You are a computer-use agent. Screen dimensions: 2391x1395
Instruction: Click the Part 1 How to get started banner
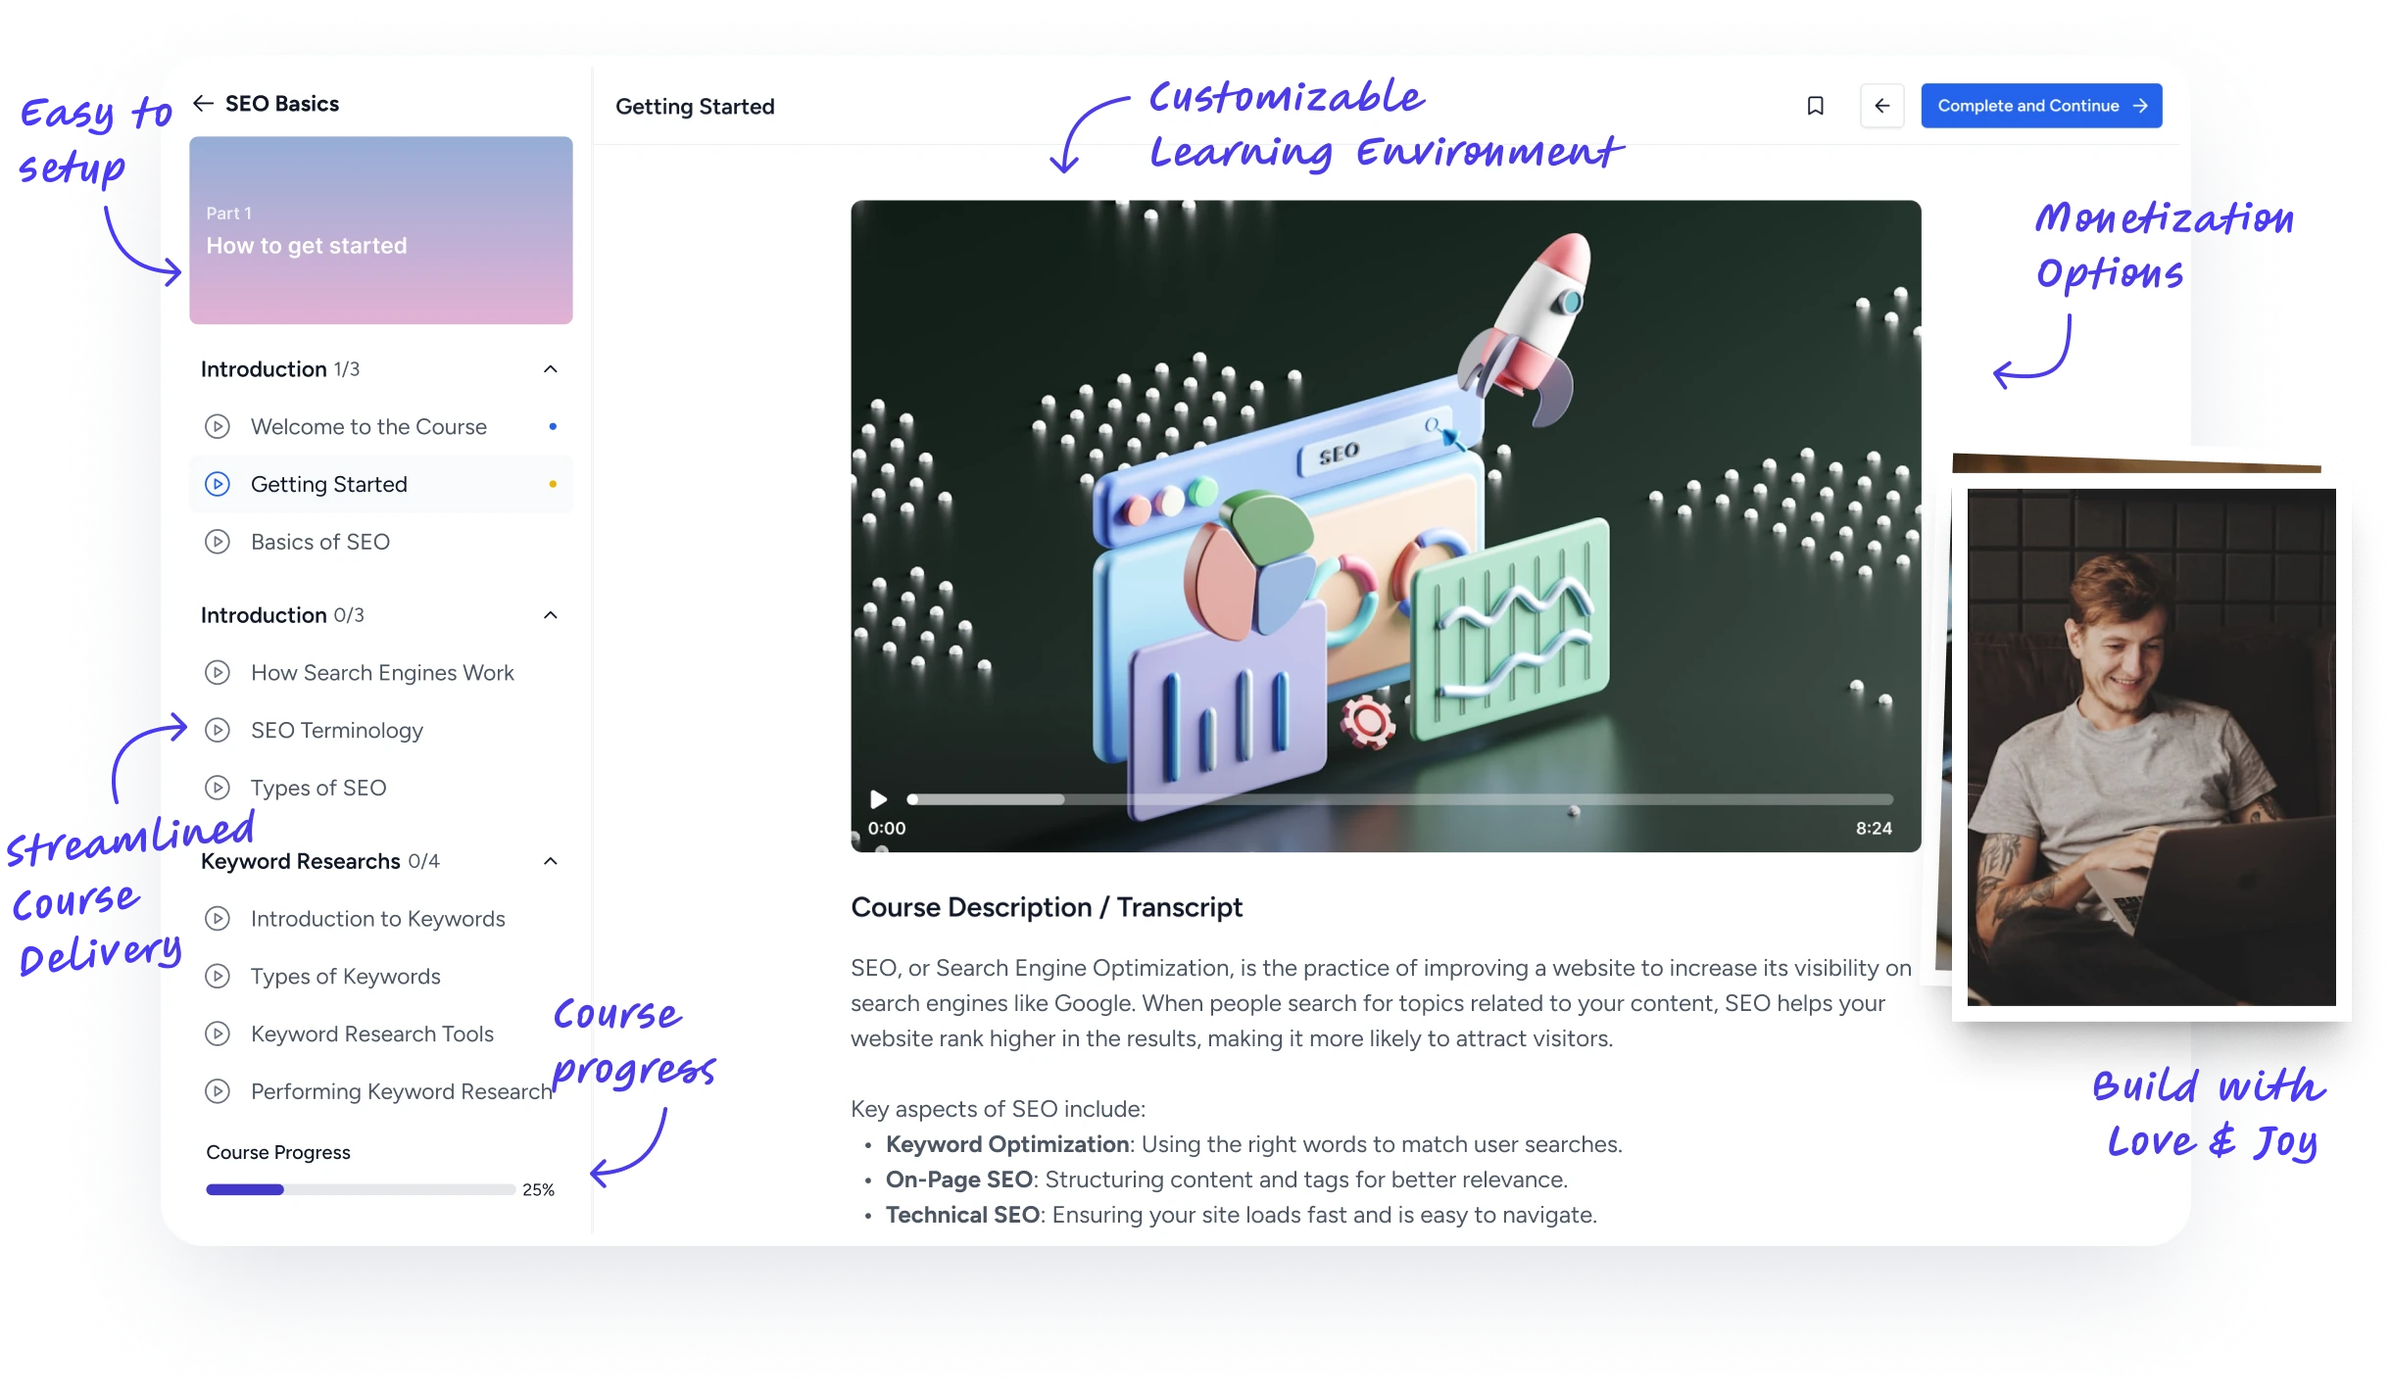point(380,230)
